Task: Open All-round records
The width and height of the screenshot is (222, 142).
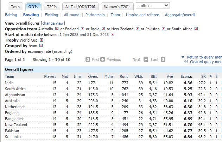Action: tap(72, 15)
